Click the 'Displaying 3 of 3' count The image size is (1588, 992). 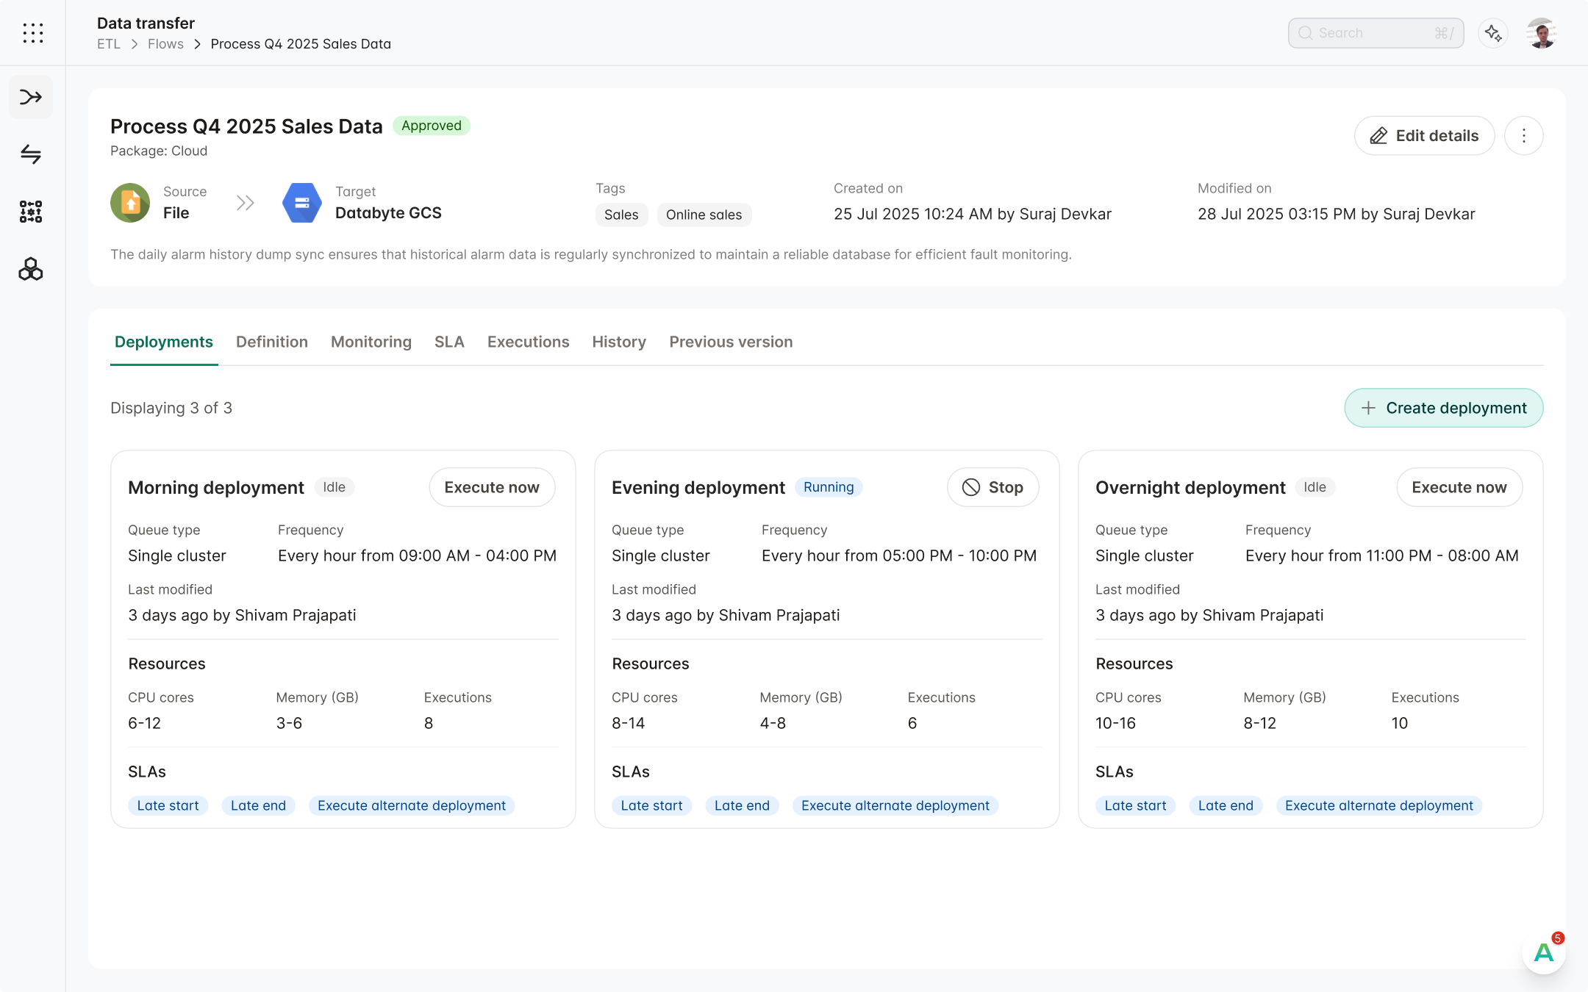coord(171,408)
